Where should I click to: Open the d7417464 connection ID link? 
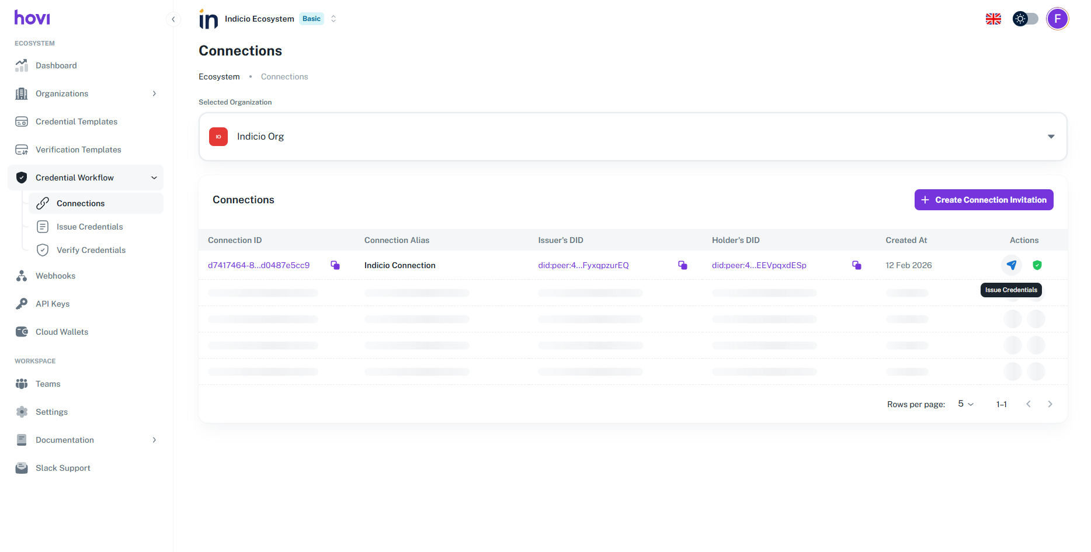pos(259,265)
